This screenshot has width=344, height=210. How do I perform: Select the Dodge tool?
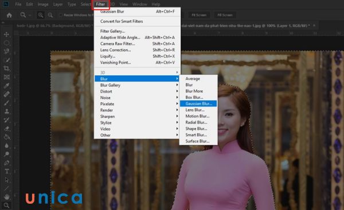(6, 154)
